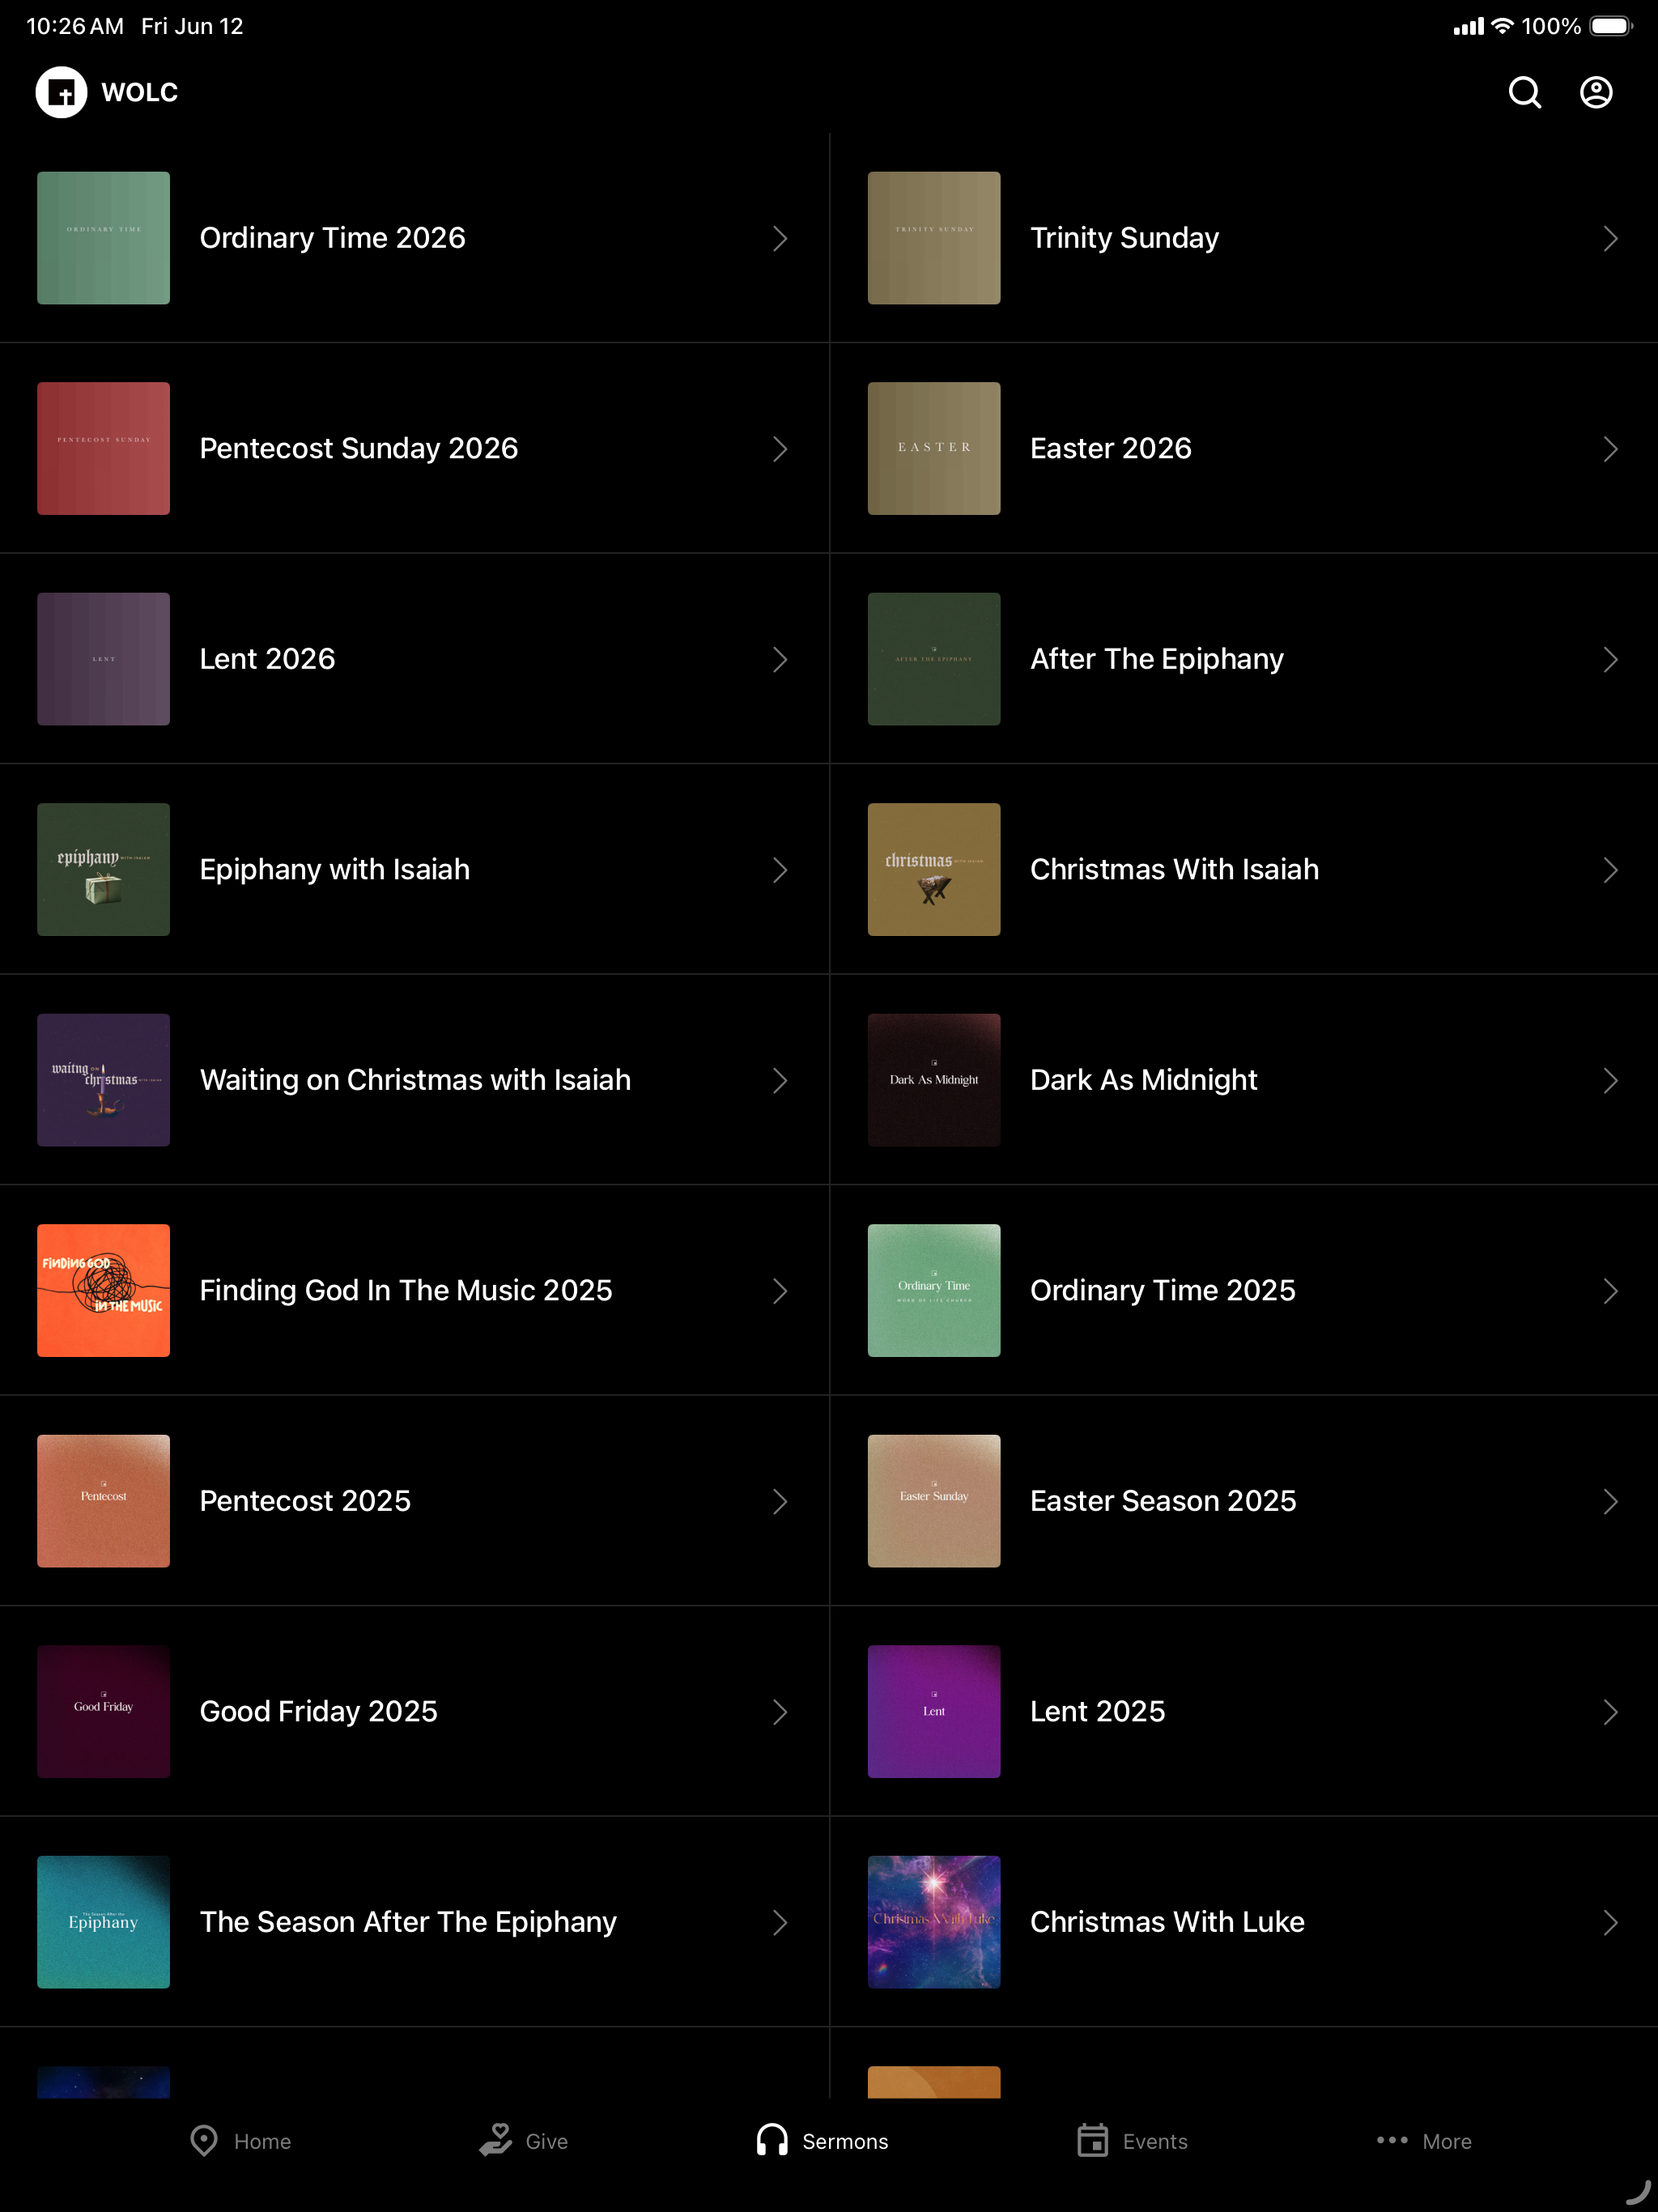Image resolution: width=1658 pixels, height=2212 pixels.
Task: Select Finding God In The Music 2025
Action: coord(406,1291)
